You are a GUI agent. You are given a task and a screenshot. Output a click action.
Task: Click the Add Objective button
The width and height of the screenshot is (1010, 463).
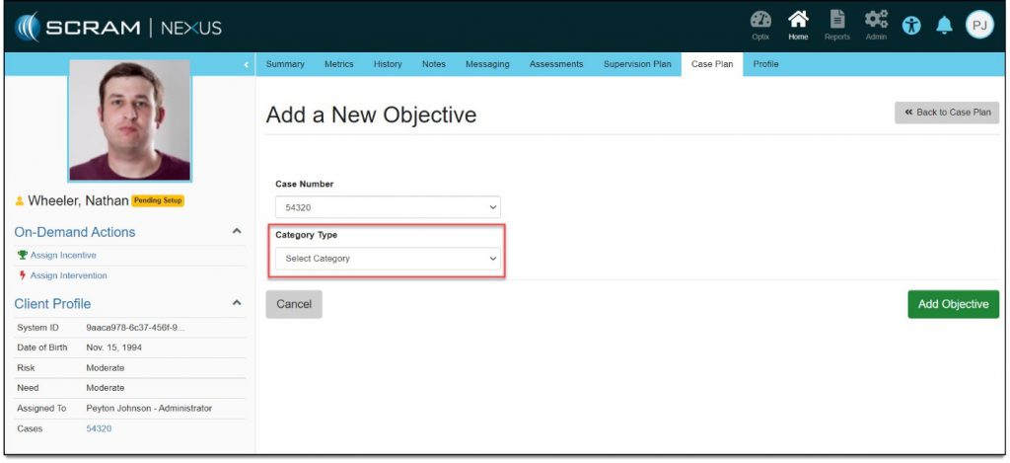pyautogui.click(x=952, y=304)
